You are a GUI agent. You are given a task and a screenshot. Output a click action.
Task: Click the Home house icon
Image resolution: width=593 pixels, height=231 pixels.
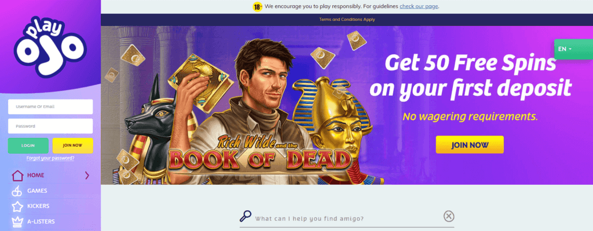[17, 176]
